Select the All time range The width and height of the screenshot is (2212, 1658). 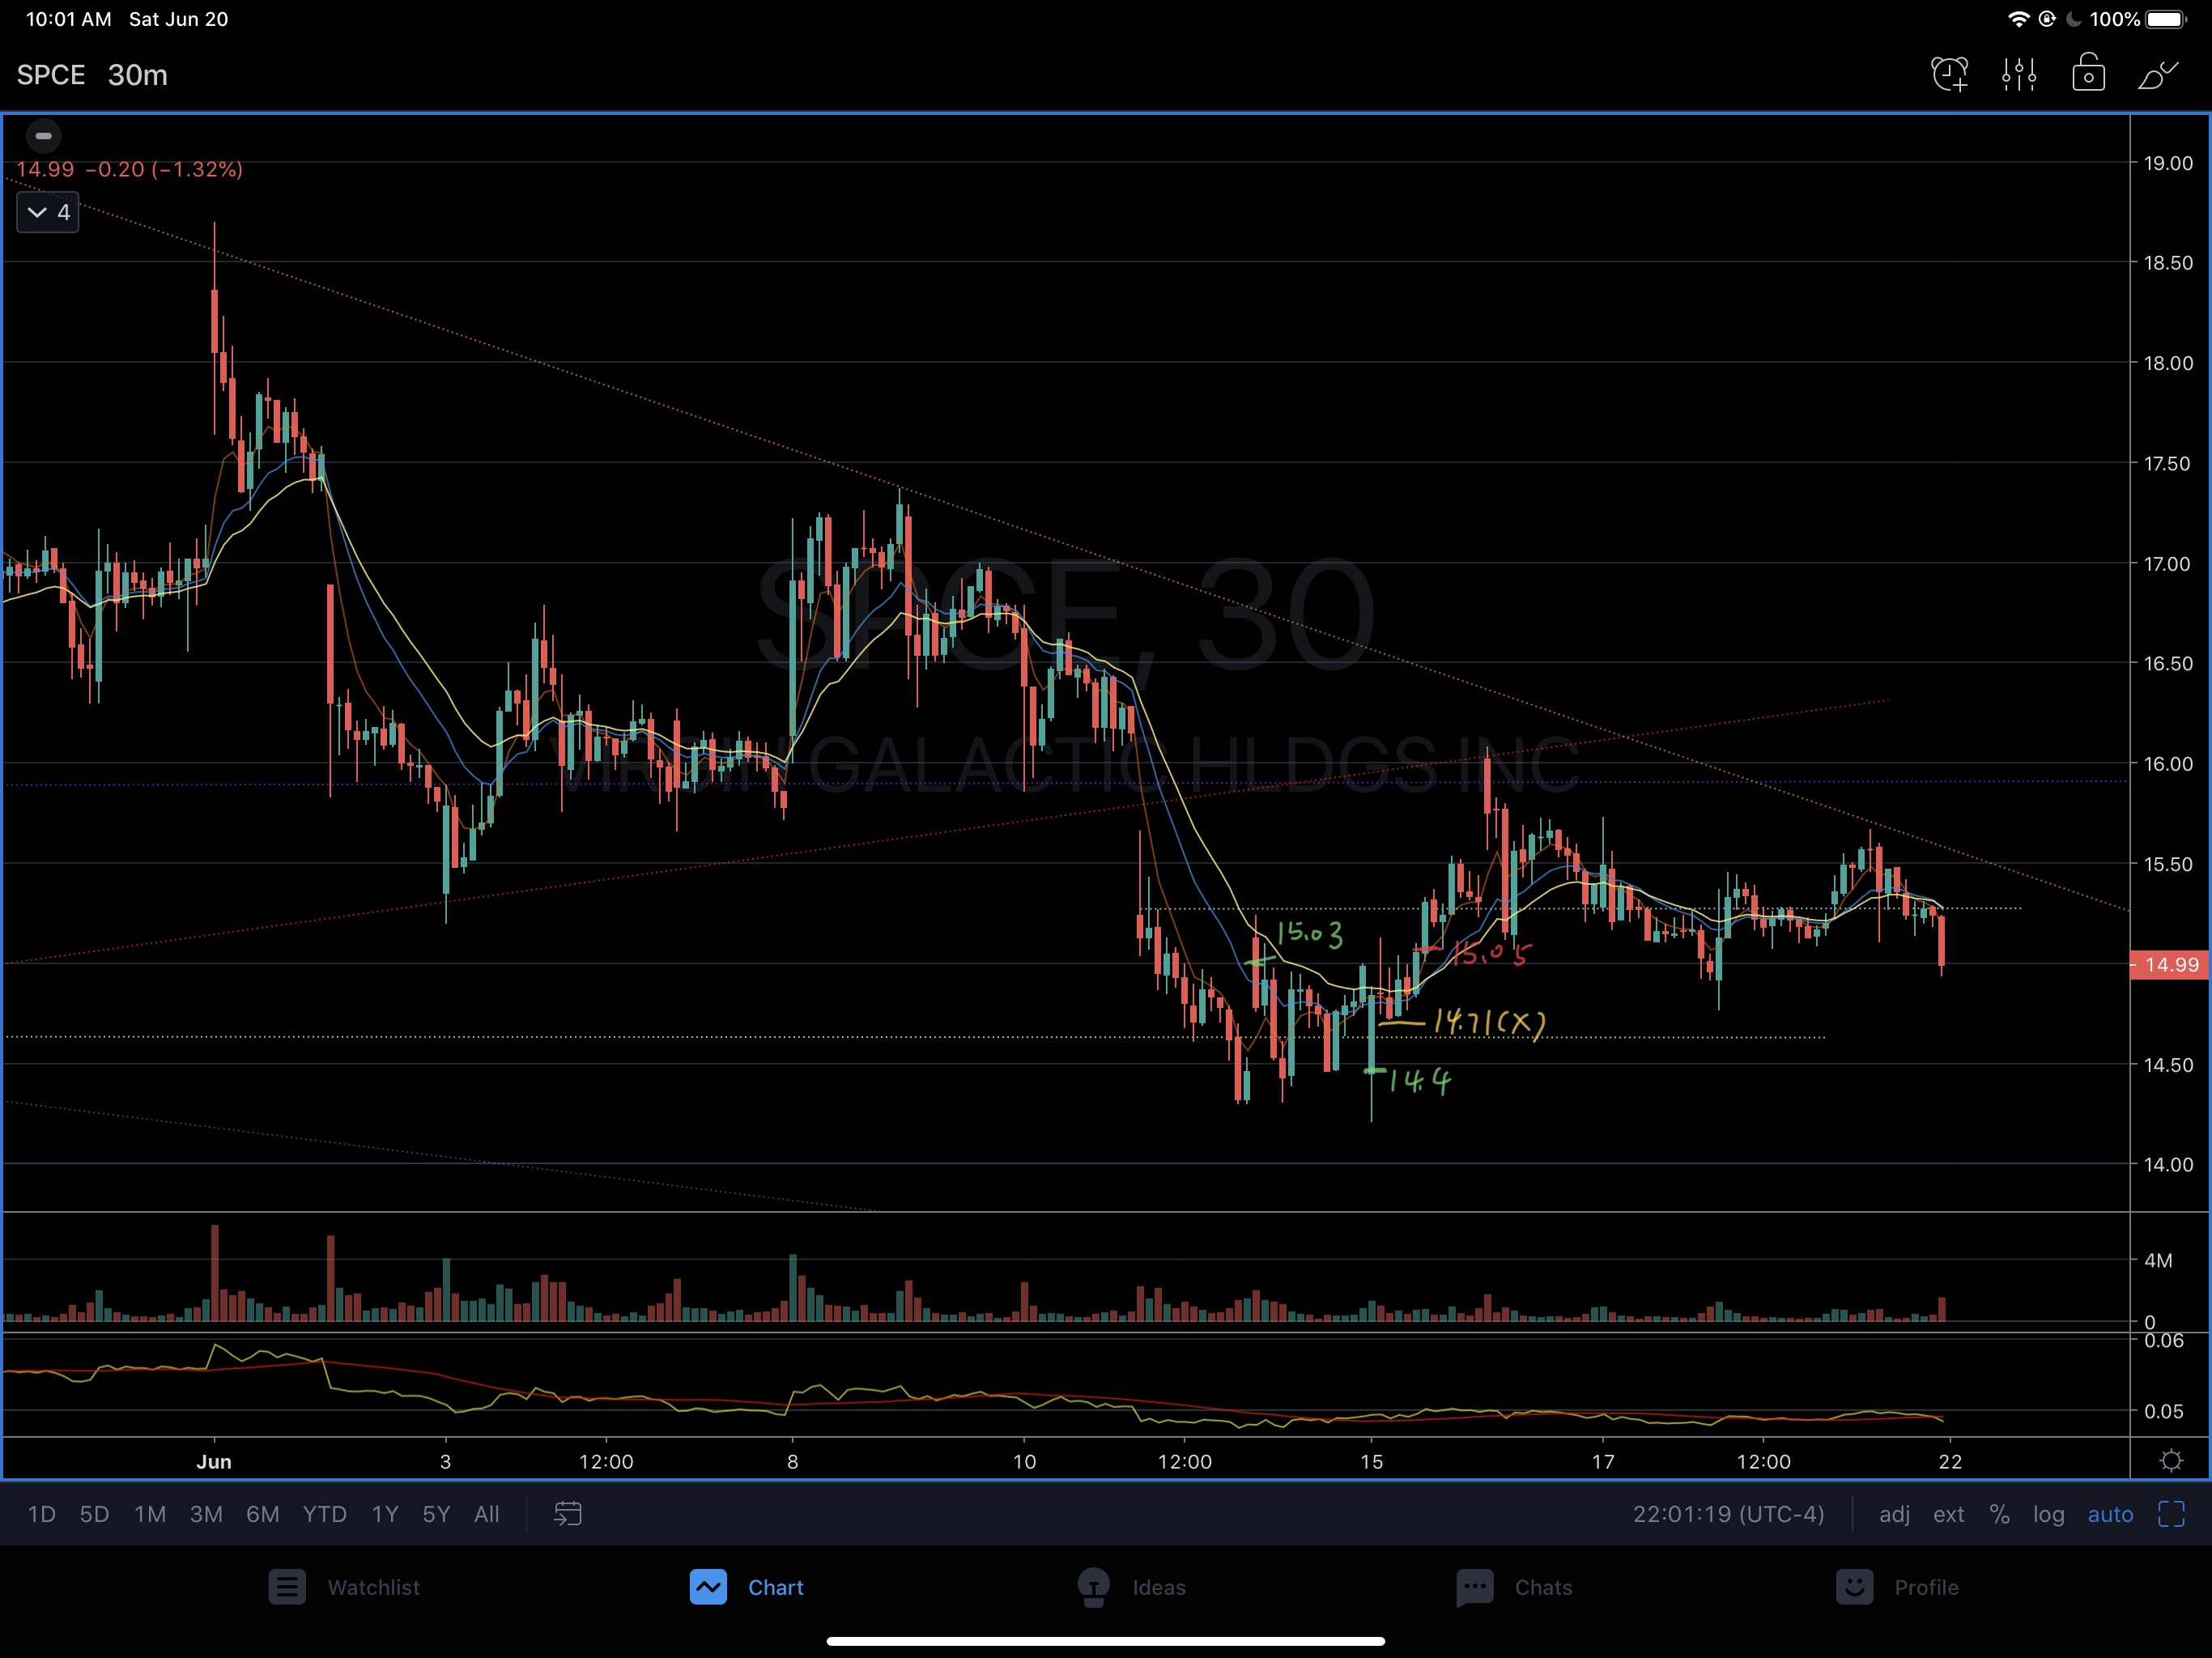click(487, 1514)
